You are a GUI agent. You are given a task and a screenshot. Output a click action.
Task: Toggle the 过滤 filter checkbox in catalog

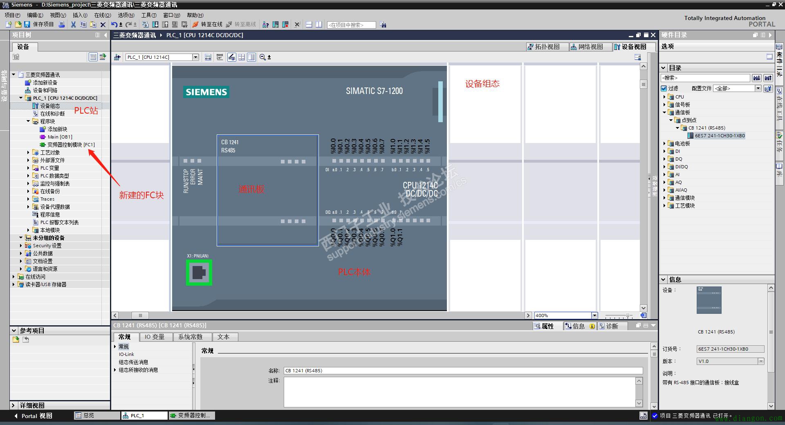tap(664, 88)
